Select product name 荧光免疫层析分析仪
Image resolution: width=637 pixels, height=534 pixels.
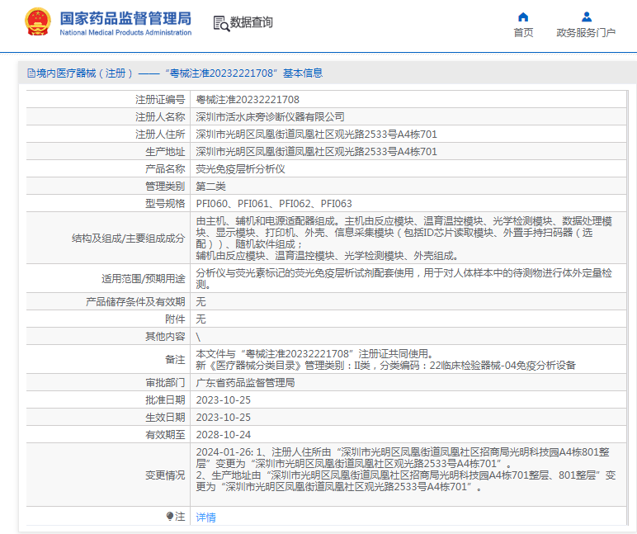240,169
